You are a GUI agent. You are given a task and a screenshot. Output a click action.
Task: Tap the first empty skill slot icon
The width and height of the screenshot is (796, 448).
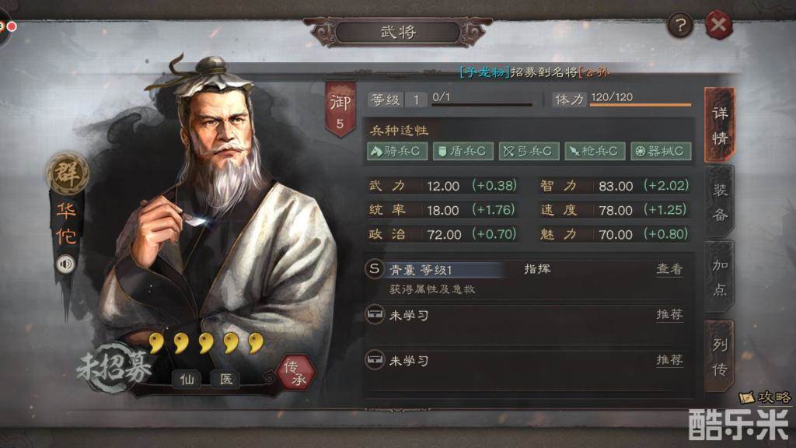[375, 315]
